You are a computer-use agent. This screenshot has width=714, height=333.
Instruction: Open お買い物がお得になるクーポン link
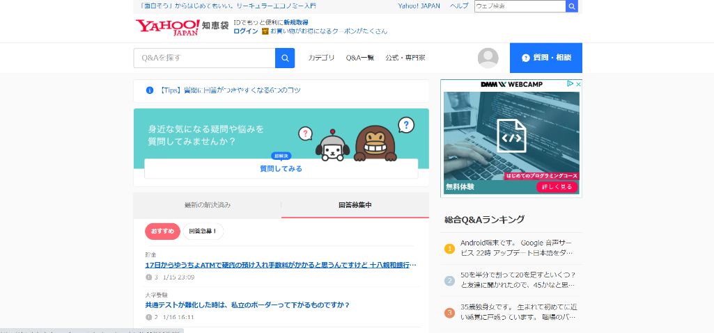point(329,31)
